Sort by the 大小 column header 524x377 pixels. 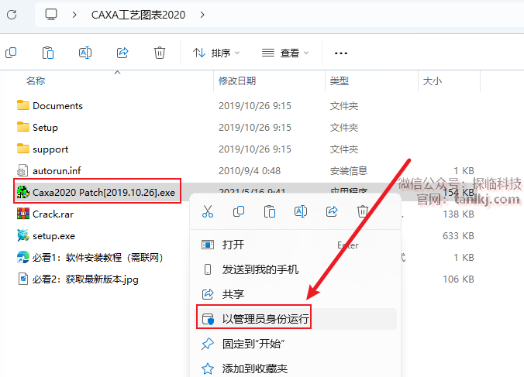433,81
